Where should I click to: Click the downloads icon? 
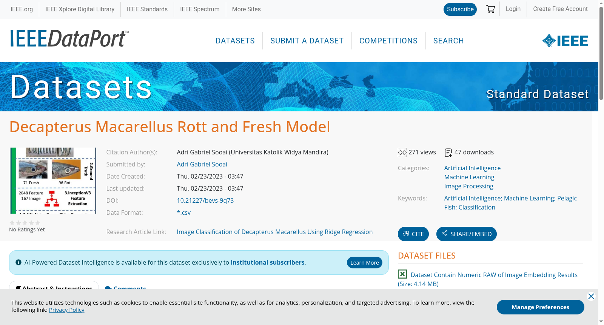click(448, 152)
